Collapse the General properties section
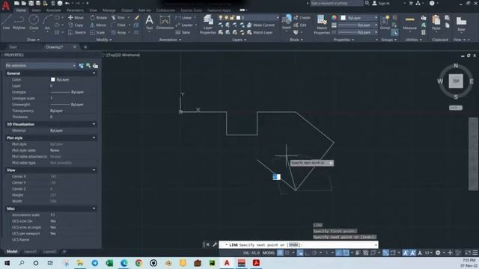479x269 pixels. (94, 73)
